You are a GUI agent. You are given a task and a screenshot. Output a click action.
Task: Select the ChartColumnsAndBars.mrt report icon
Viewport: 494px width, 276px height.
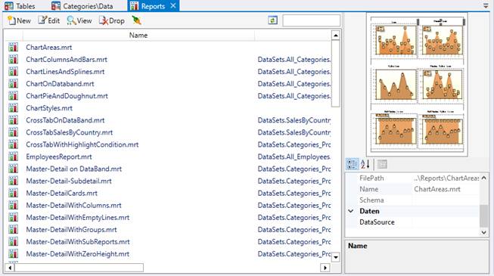click(x=13, y=60)
